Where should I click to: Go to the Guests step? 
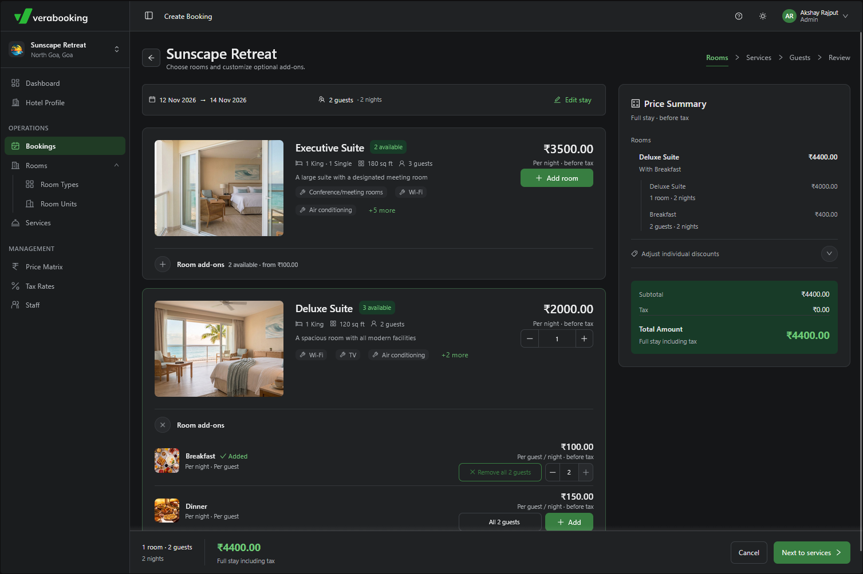point(799,58)
